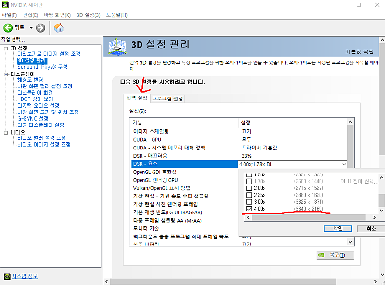385x285 pixels.
Task: Open 해상도 변경 page
Action: click(30, 80)
